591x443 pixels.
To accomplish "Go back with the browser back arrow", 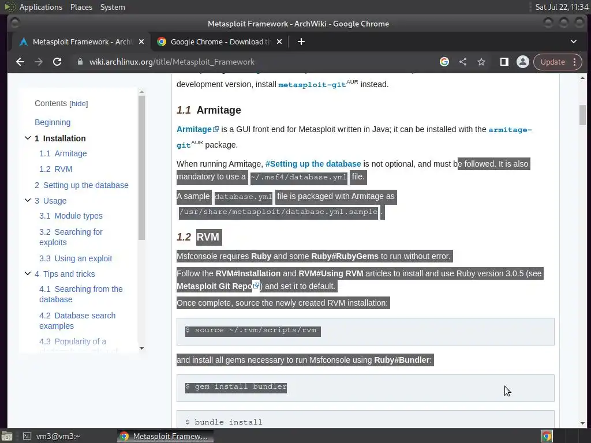I will [x=20, y=62].
